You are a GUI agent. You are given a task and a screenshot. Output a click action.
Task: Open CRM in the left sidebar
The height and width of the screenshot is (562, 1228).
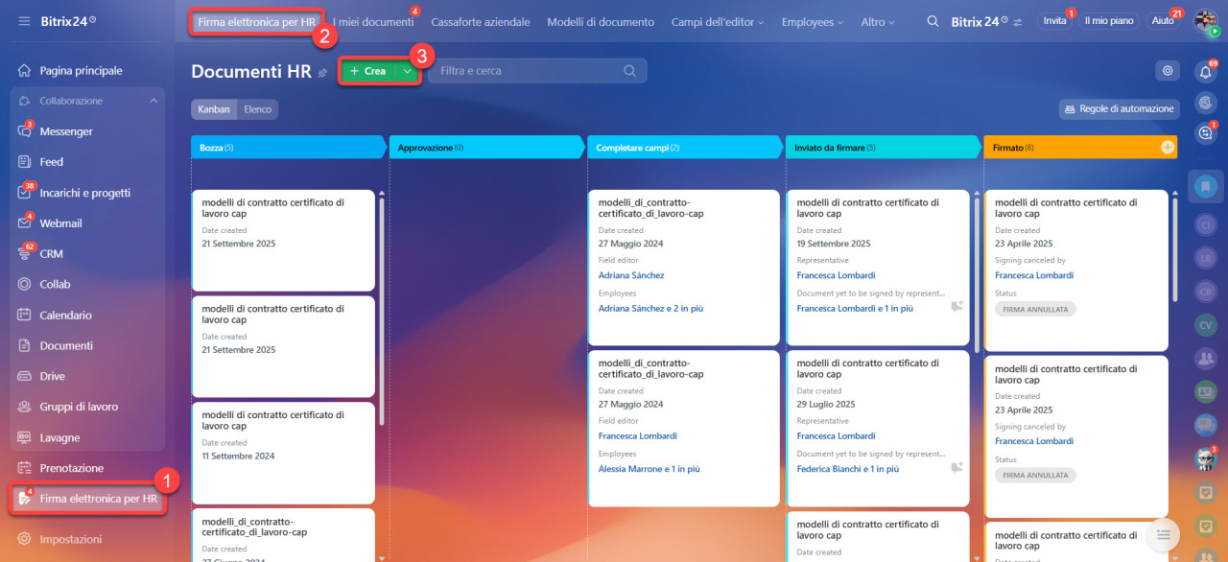point(51,254)
